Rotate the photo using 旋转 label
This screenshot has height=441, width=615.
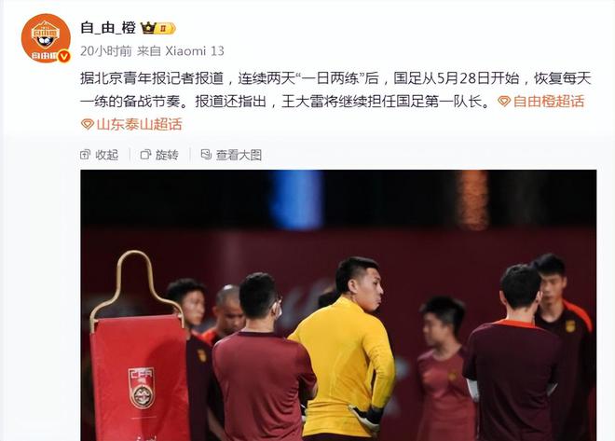click(x=167, y=155)
